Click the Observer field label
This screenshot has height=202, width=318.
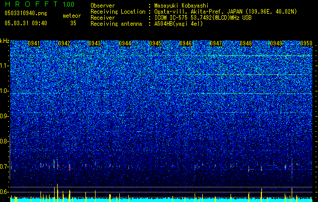103,6
